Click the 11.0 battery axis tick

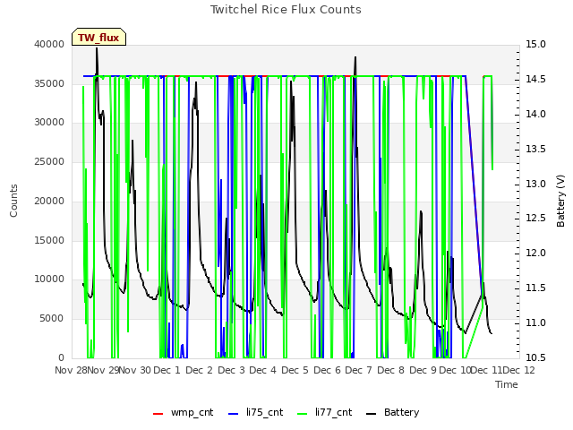pos(535,322)
